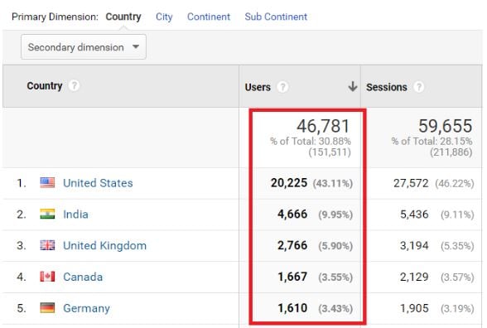
Task: Select the '(46.22%)' sessions percentage
Action: click(455, 184)
